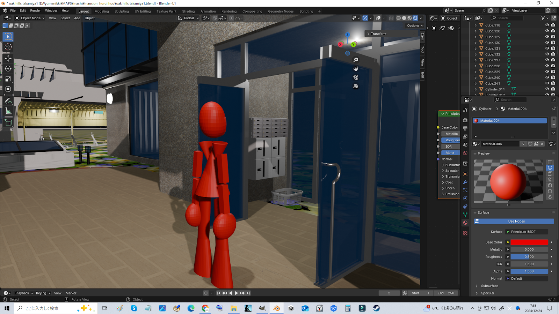The height and width of the screenshot is (314, 559).
Task: Set material preview shape to cube
Action: [550, 173]
